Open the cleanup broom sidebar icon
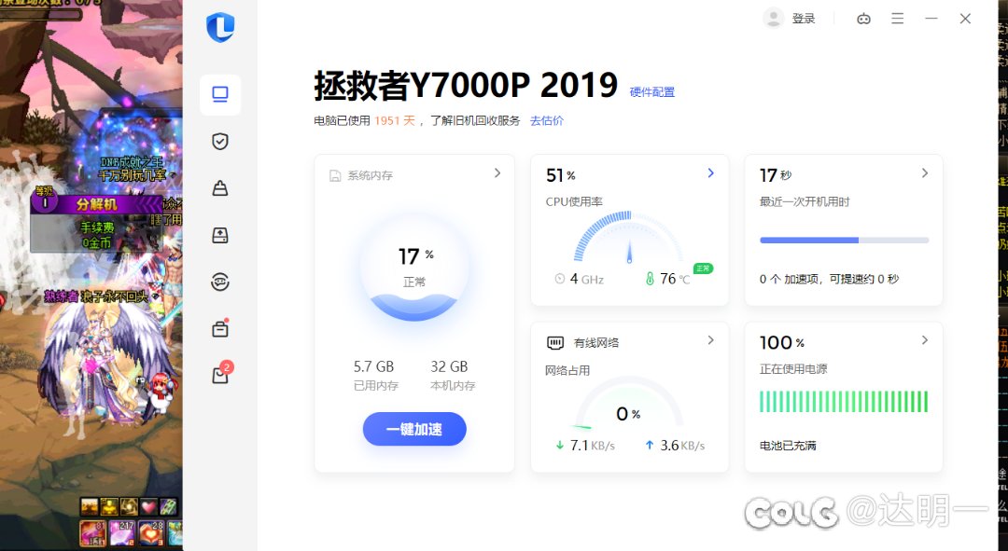Screen dimensions: 1008x551 (x=220, y=188)
